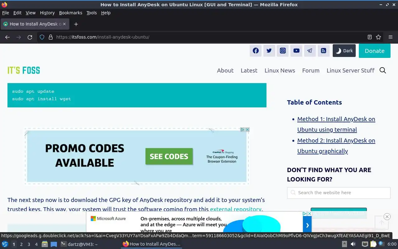Reload the page with the refresh icon
This screenshot has width=398, height=249.
[30, 37]
